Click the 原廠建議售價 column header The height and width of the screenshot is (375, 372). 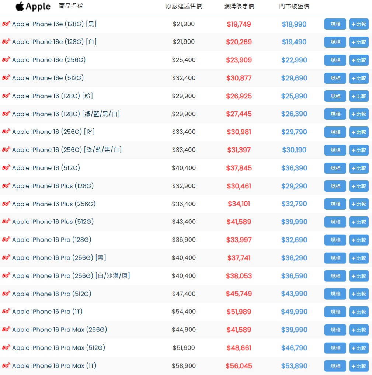point(184,6)
